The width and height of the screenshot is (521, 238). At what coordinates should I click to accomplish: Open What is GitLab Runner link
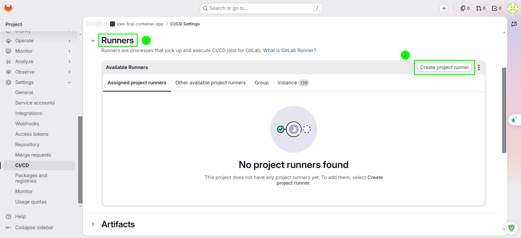click(289, 50)
